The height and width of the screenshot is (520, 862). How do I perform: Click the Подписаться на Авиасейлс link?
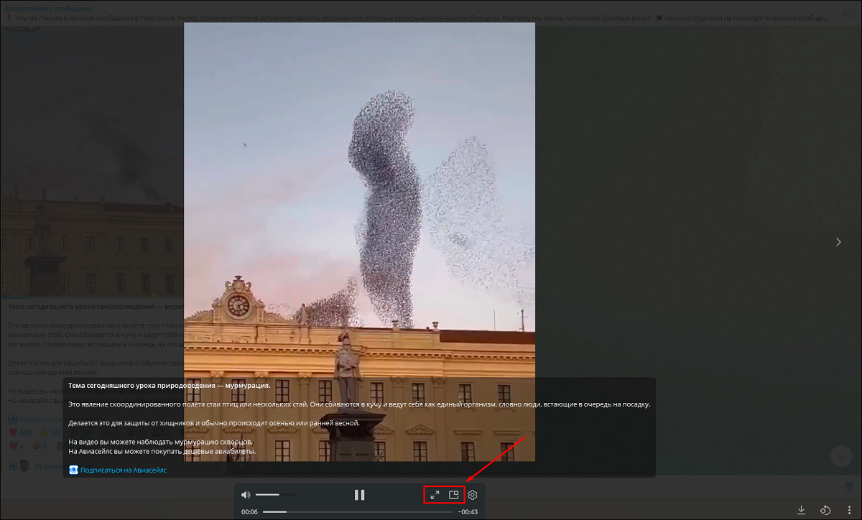pyautogui.click(x=124, y=470)
